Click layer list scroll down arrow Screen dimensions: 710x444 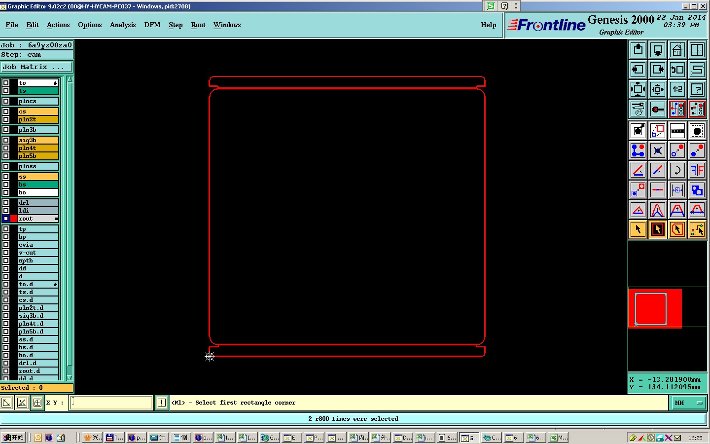[70, 378]
